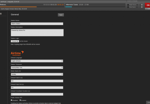Open the Default Language dropdown

coord(37,61)
